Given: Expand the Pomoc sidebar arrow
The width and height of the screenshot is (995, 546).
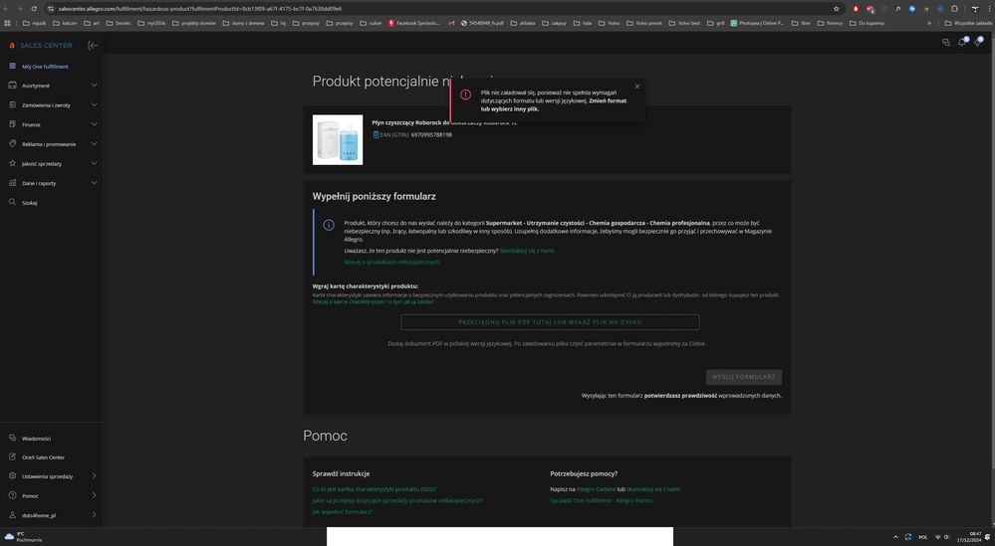Looking at the screenshot, I should [x=94, y=495].
